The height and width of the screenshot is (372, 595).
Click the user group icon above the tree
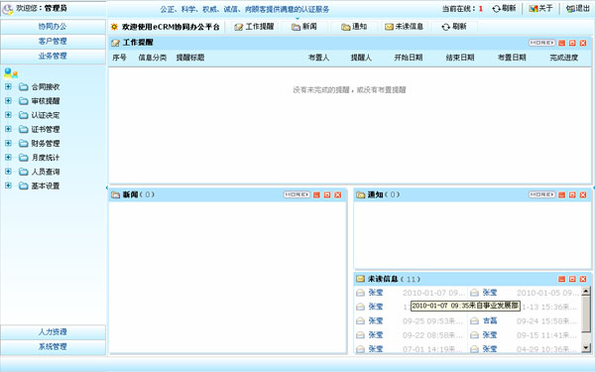click(11, 72)
